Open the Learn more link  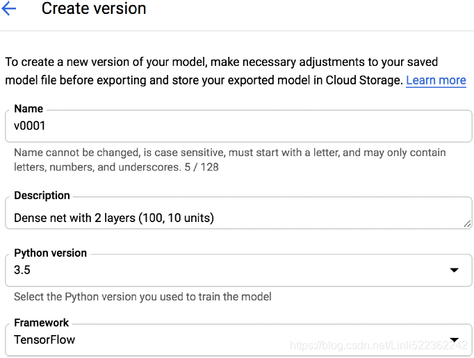[x=436, y=80]
